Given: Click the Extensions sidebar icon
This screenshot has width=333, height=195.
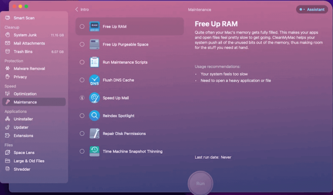Looking at the screenshot, I should click(x=7, y=135).
